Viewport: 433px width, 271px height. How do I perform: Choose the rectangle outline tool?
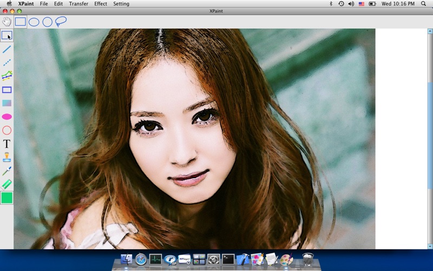[x=6, y=90]
